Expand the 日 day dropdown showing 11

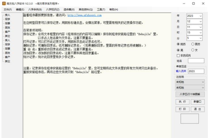[201, 27]
